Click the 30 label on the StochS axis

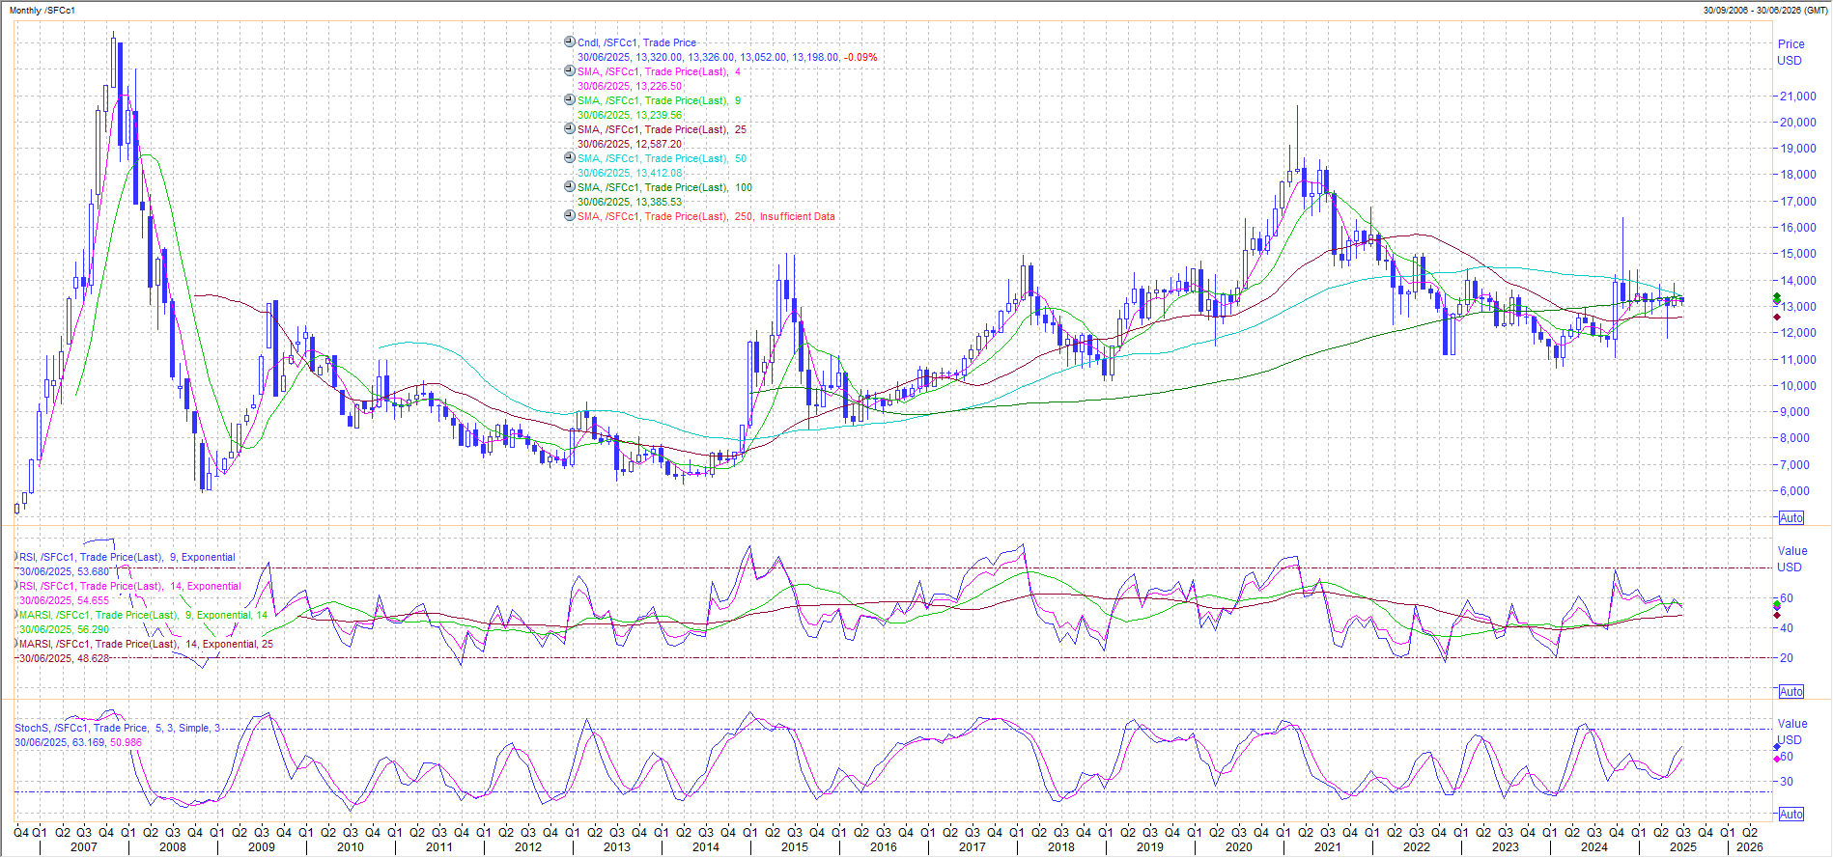(1787, 782)
